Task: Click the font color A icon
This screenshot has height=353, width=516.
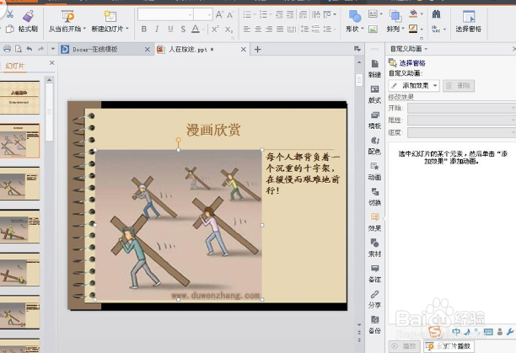Action: click(x=196, y=29)
